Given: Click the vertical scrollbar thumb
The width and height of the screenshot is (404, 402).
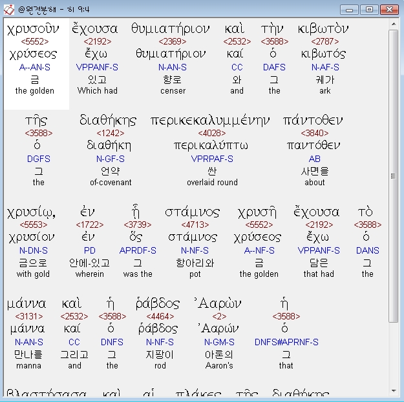Looking at the screenshot, I should coord(394,176).
